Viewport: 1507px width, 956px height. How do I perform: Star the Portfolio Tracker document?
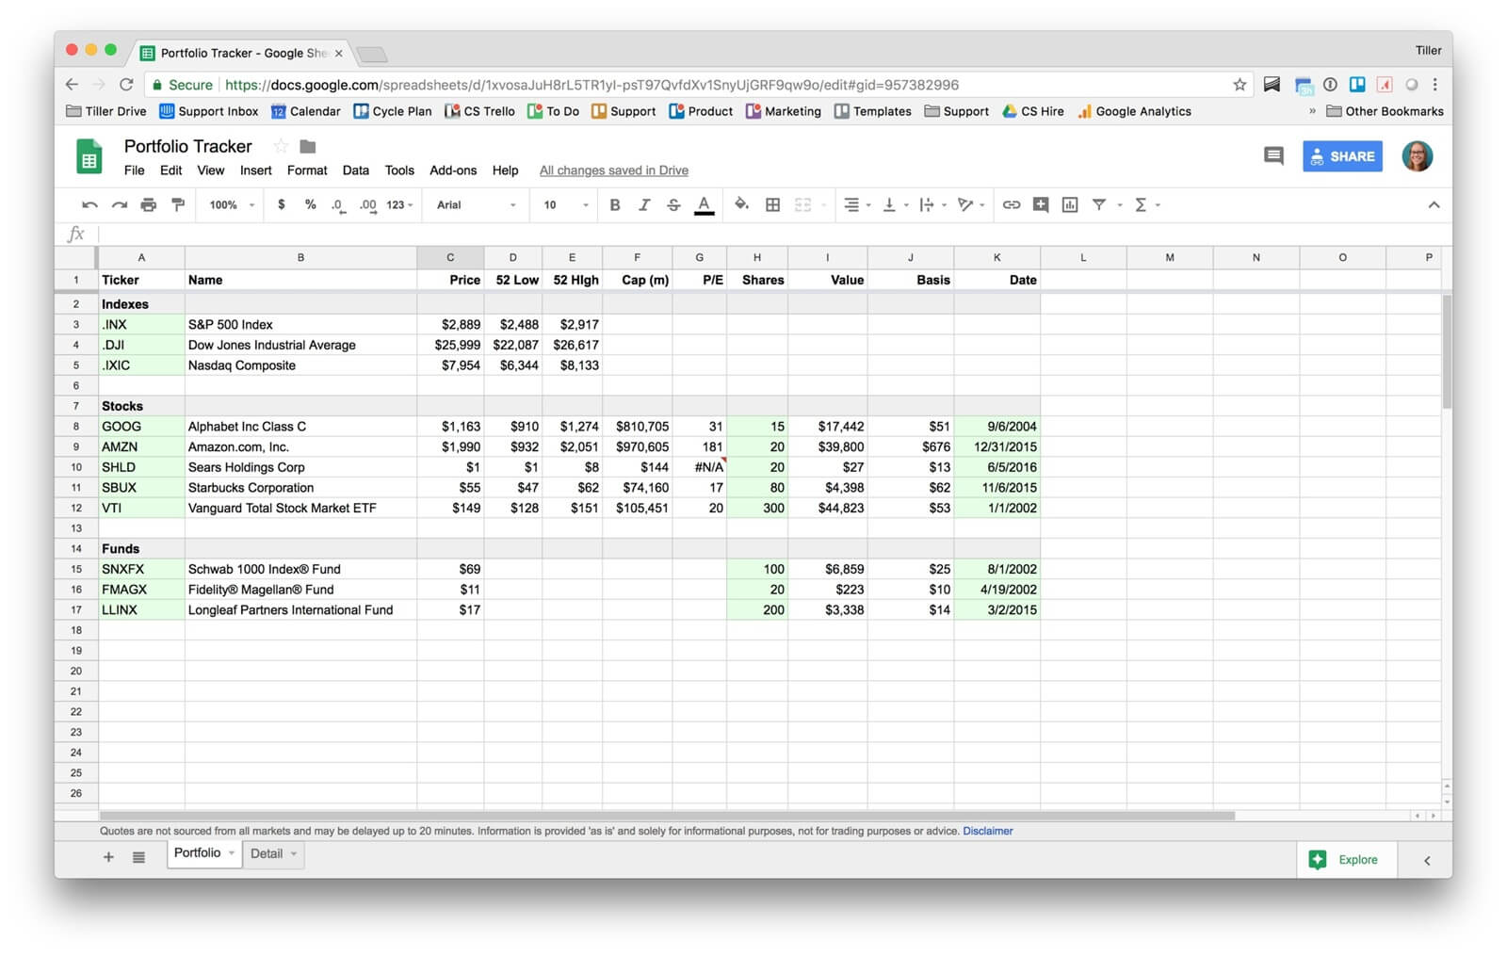pyautogui.click(x=280, y=146)
